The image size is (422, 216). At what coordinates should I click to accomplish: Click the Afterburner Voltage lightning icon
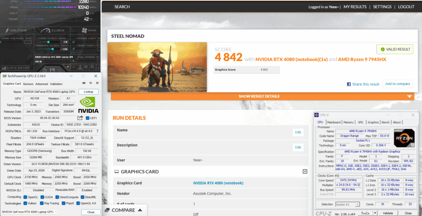coord(7,30)
